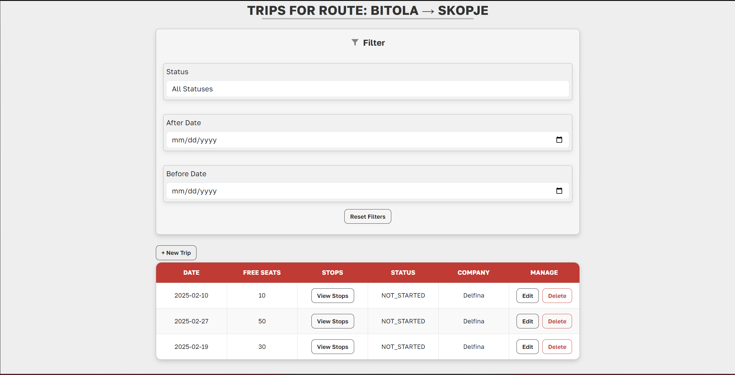
Task: Open Before Date calendar picker icon
Action: (559, 191)
